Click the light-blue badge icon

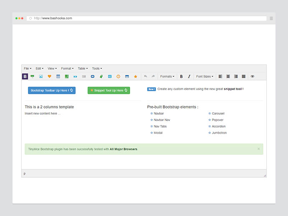click(x=110, y=76)
